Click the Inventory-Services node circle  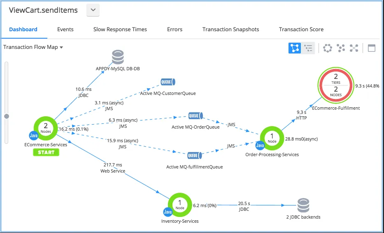[180, 205]
